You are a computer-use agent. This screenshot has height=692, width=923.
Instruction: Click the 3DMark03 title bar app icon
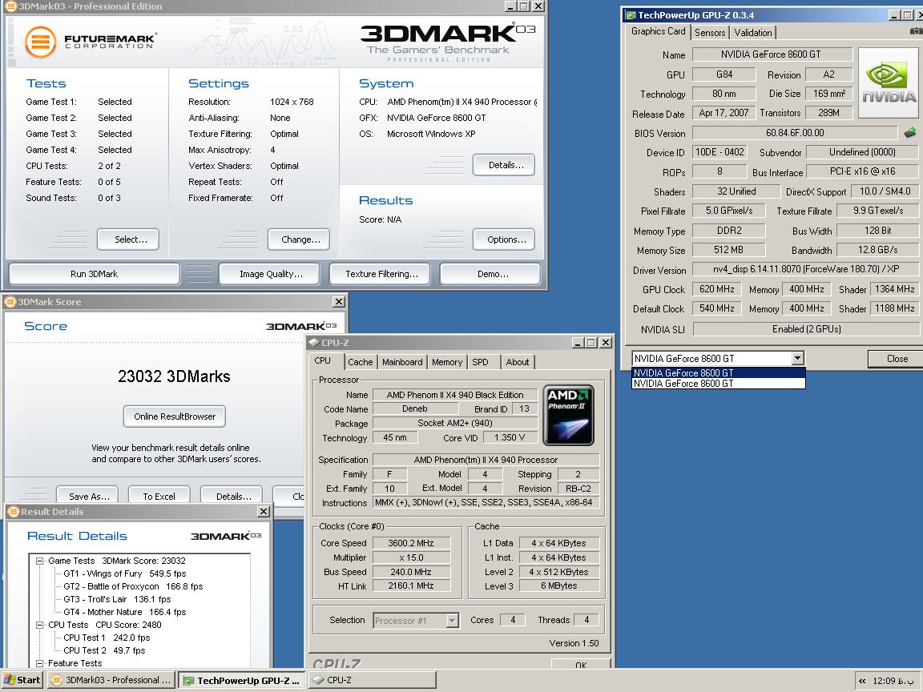coord(10,6)
